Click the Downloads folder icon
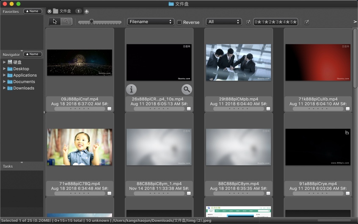358x224 pixels. click(x=10, y=88)
